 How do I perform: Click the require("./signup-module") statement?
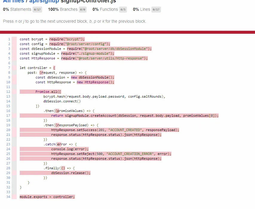point(88,53)
